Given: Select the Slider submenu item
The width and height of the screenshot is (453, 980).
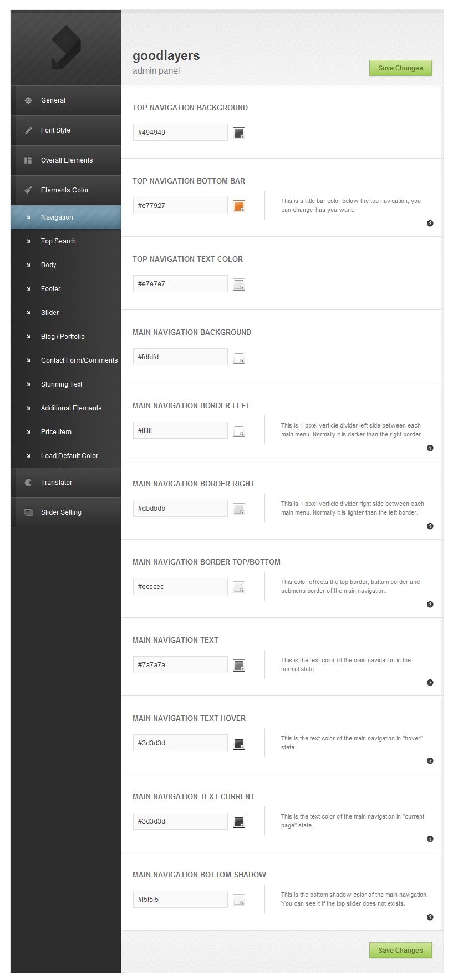Looking at the screenshot, I should 66,313.
